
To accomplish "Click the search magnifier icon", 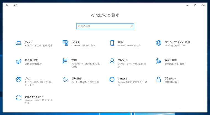I will 132,26.
